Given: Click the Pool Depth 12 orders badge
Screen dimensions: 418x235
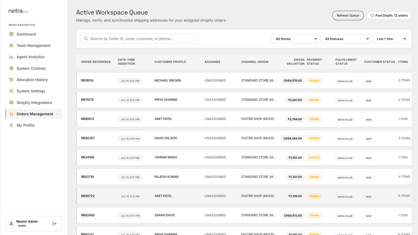Looking at the screenshot, I should [389, 15].
